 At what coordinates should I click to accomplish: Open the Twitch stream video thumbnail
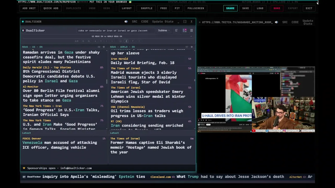[x=256, y=100]
